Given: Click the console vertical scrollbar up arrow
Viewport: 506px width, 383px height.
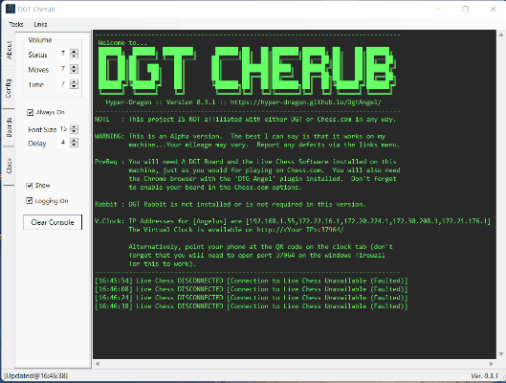Looking at the screenshot, I should 501,34.
